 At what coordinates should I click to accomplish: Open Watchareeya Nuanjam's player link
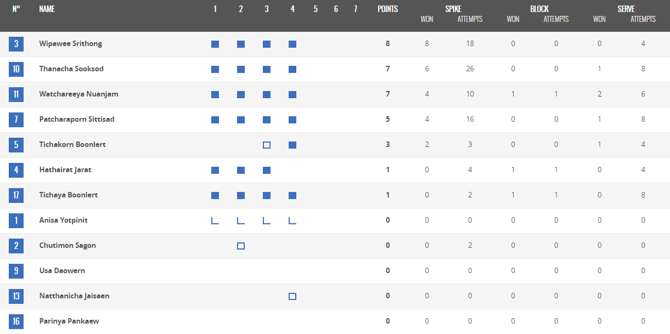pos(78,94)
